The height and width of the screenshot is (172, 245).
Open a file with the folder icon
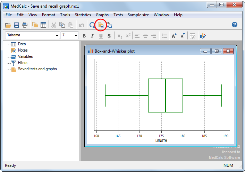(x=8, y=25)
